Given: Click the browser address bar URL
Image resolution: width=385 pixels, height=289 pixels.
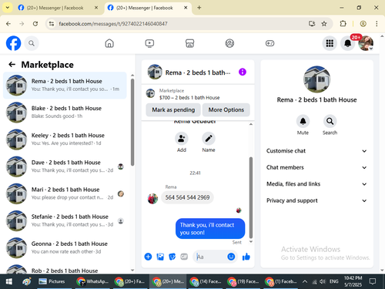Looking at the screenshot, I should (113, 24).
